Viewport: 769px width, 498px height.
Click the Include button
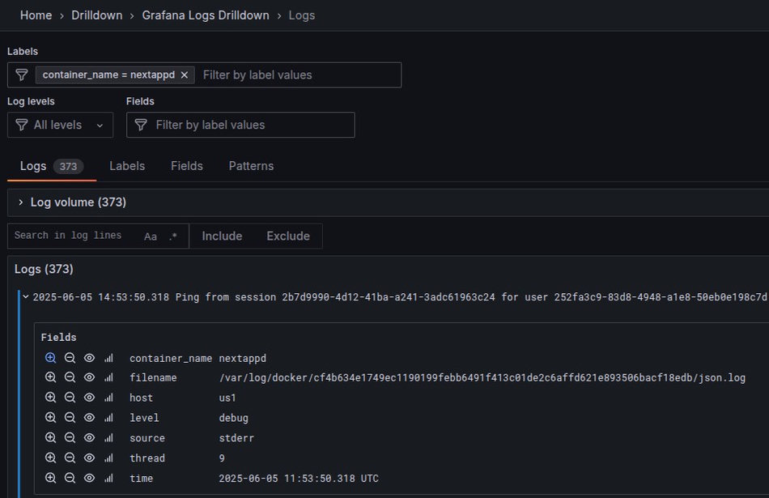[x=221, y=236]
